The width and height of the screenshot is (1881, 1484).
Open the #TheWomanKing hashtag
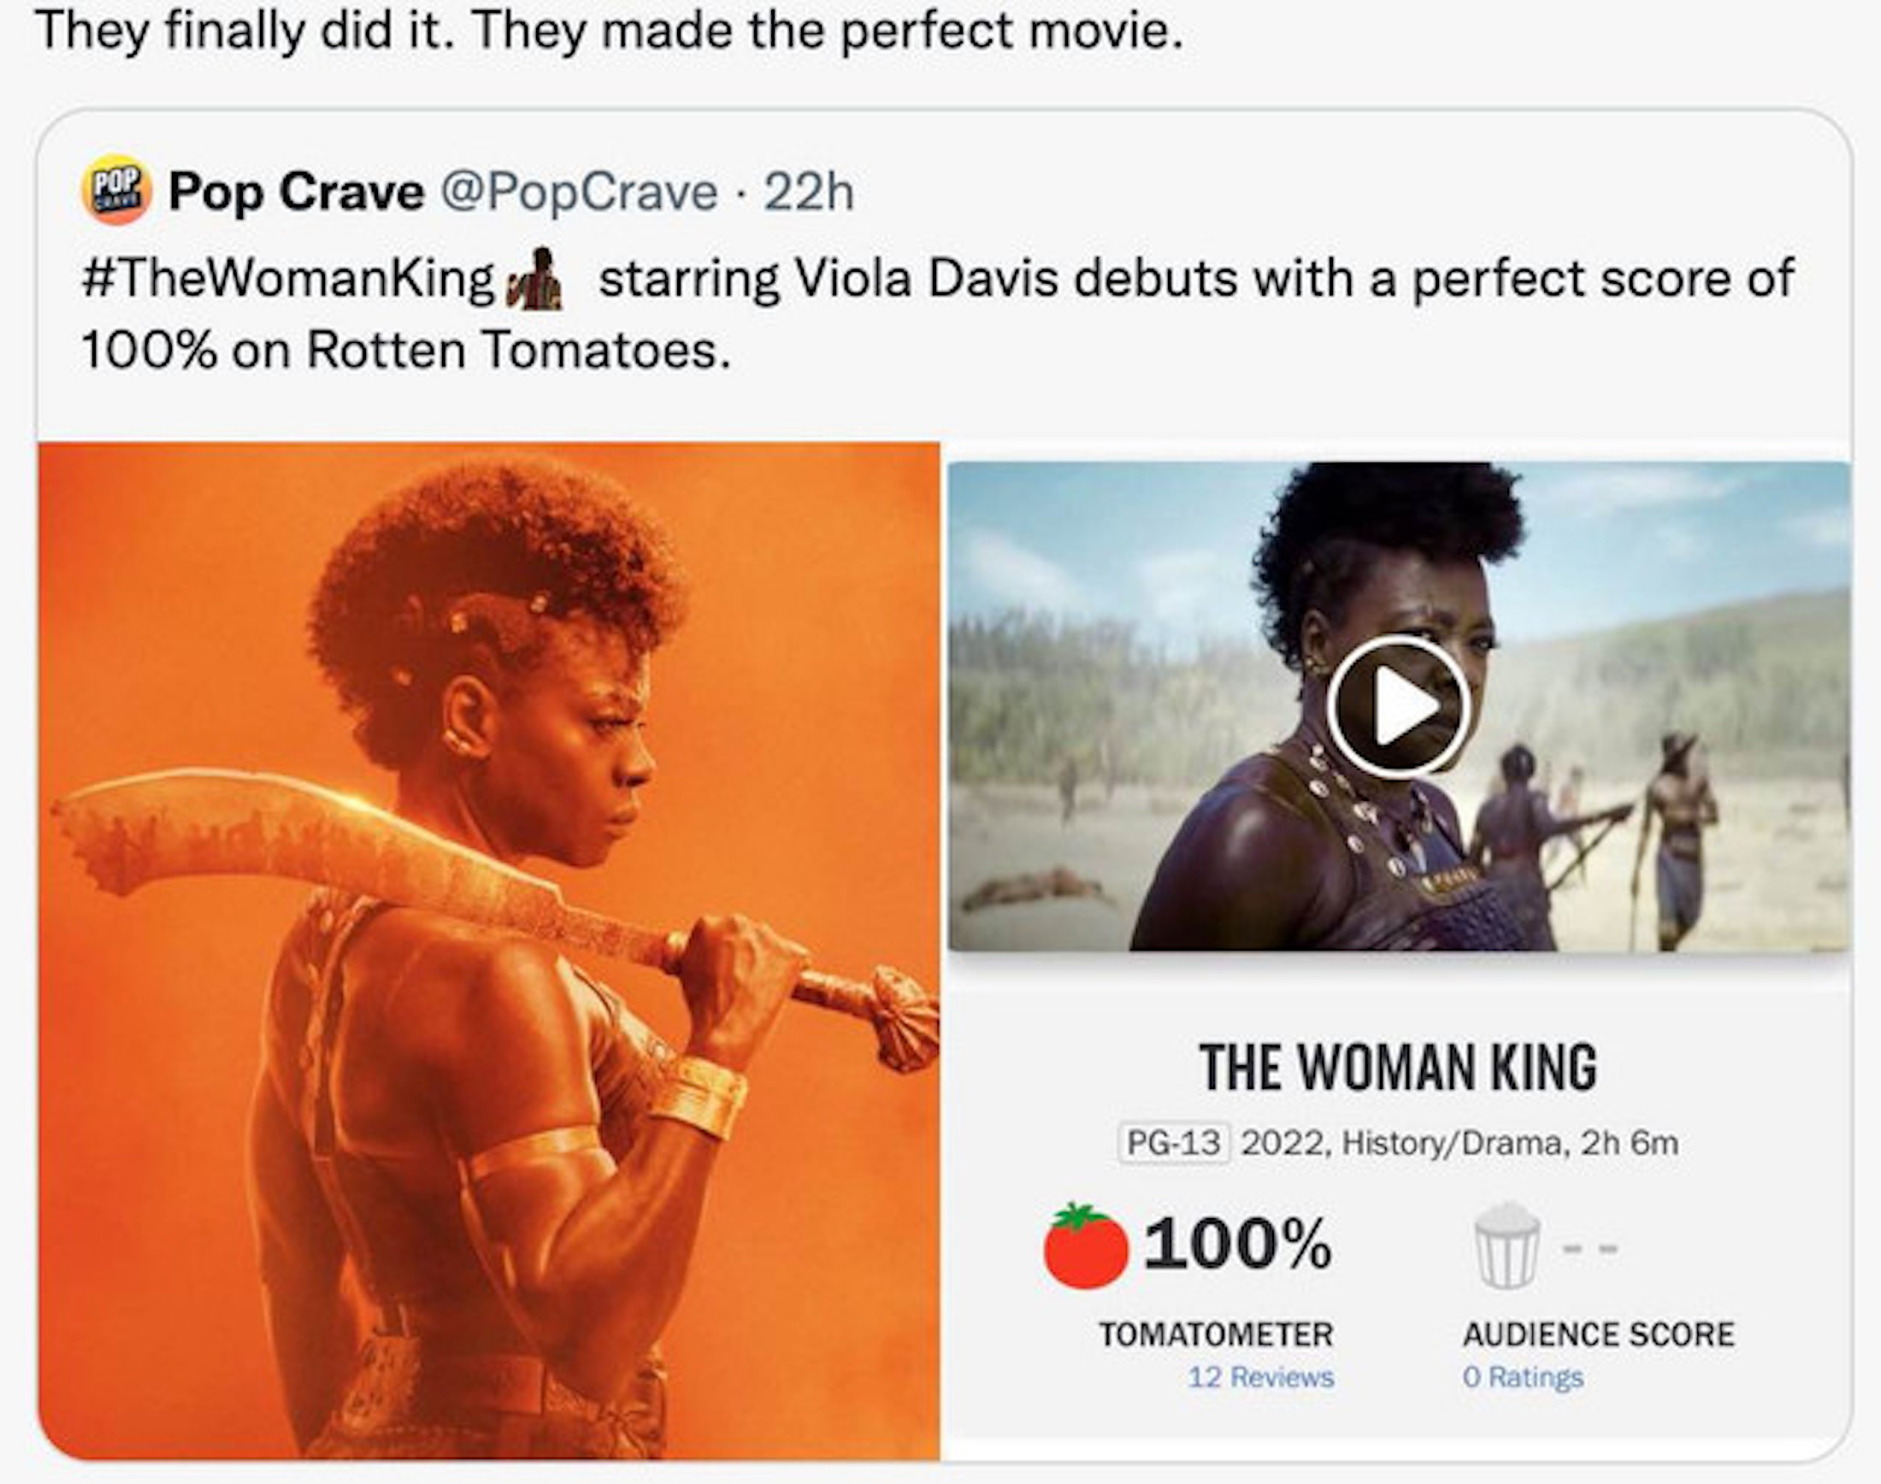287,280
